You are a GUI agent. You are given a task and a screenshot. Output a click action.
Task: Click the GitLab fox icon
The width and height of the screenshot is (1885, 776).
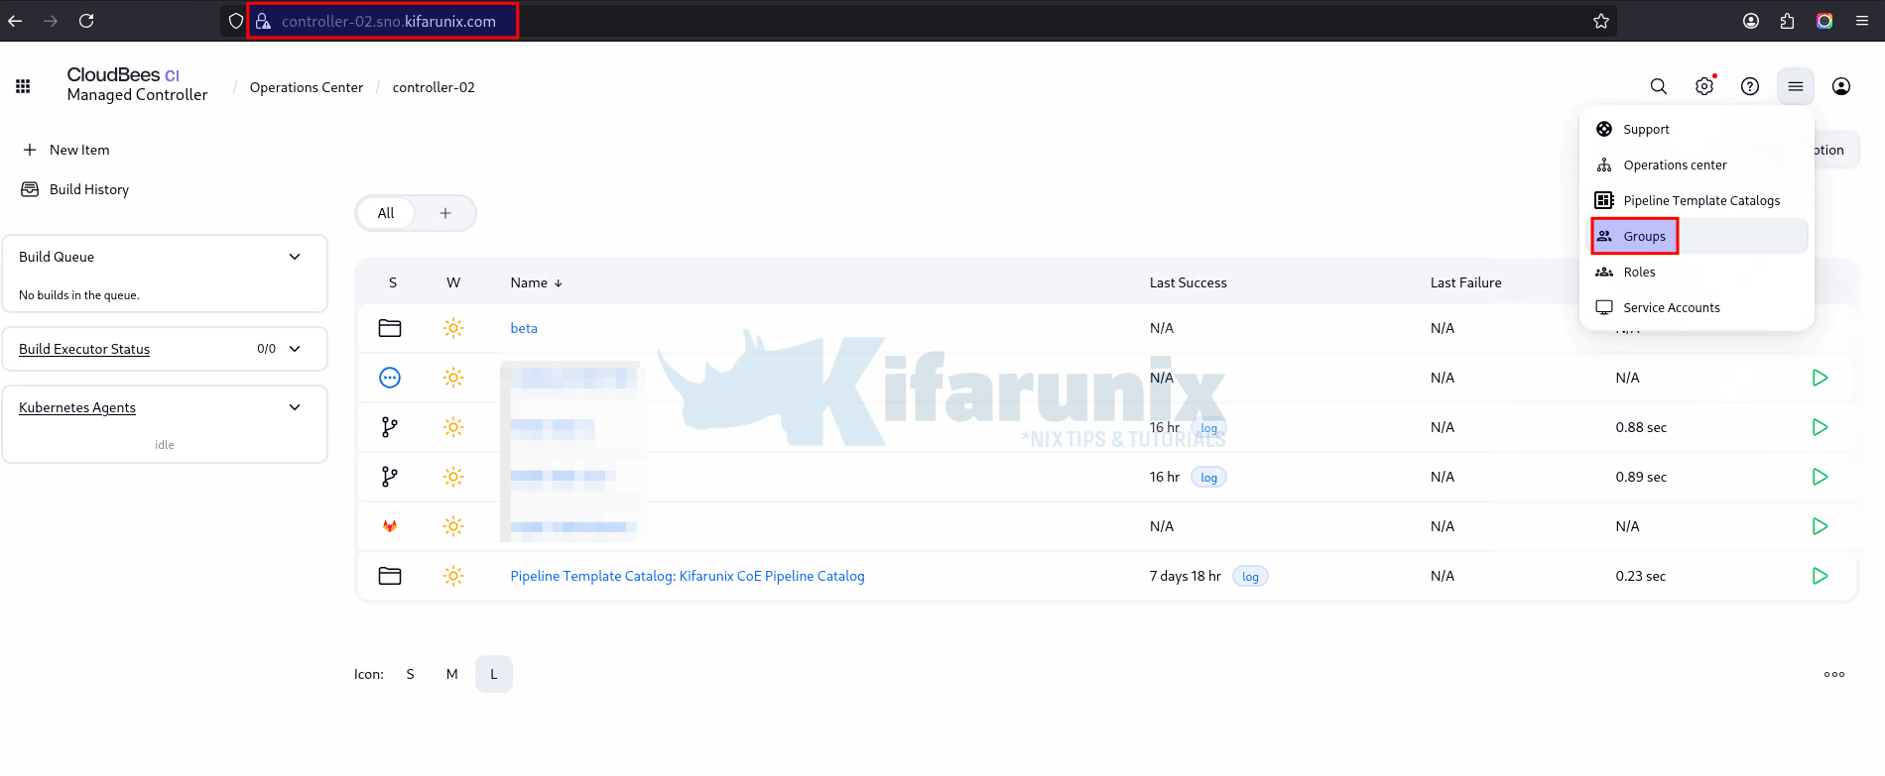(x=390, y=526)
